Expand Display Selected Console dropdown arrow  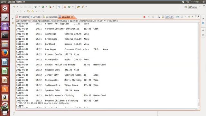coord(185,17)
